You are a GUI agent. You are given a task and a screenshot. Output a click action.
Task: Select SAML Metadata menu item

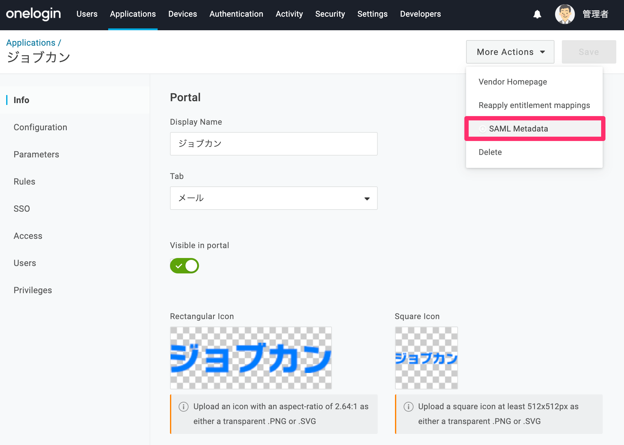[x=534, y=129]
